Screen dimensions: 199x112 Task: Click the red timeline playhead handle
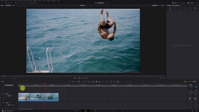(x=44, y=84)
